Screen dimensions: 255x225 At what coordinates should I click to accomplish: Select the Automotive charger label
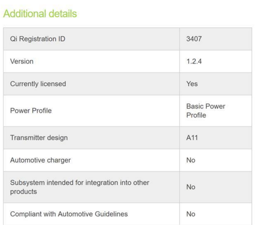tap(40, 160)
